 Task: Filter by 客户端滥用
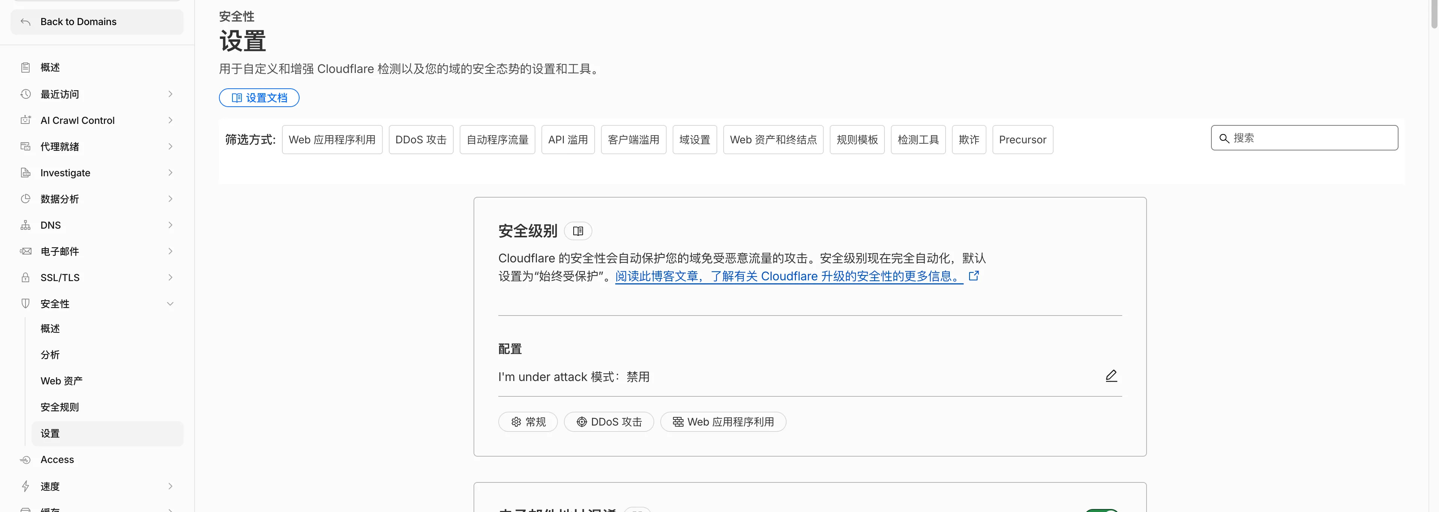point(634,140)
